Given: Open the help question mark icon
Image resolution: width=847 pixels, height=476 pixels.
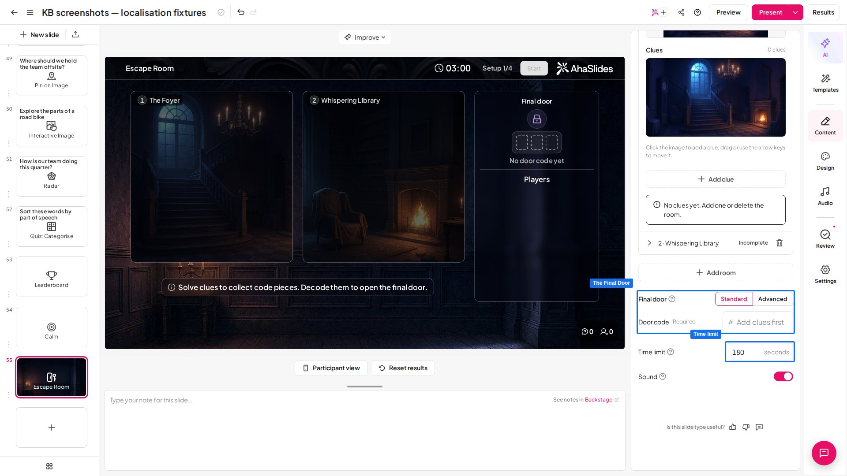Looking at the screenshot, I should click(x=697, y=12).
